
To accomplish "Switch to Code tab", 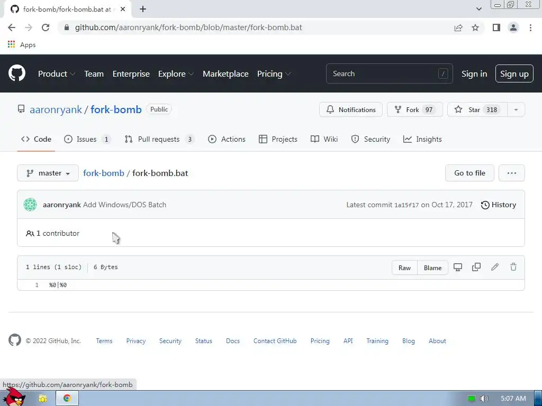I will pyautogui.click(x=36, y=139).
